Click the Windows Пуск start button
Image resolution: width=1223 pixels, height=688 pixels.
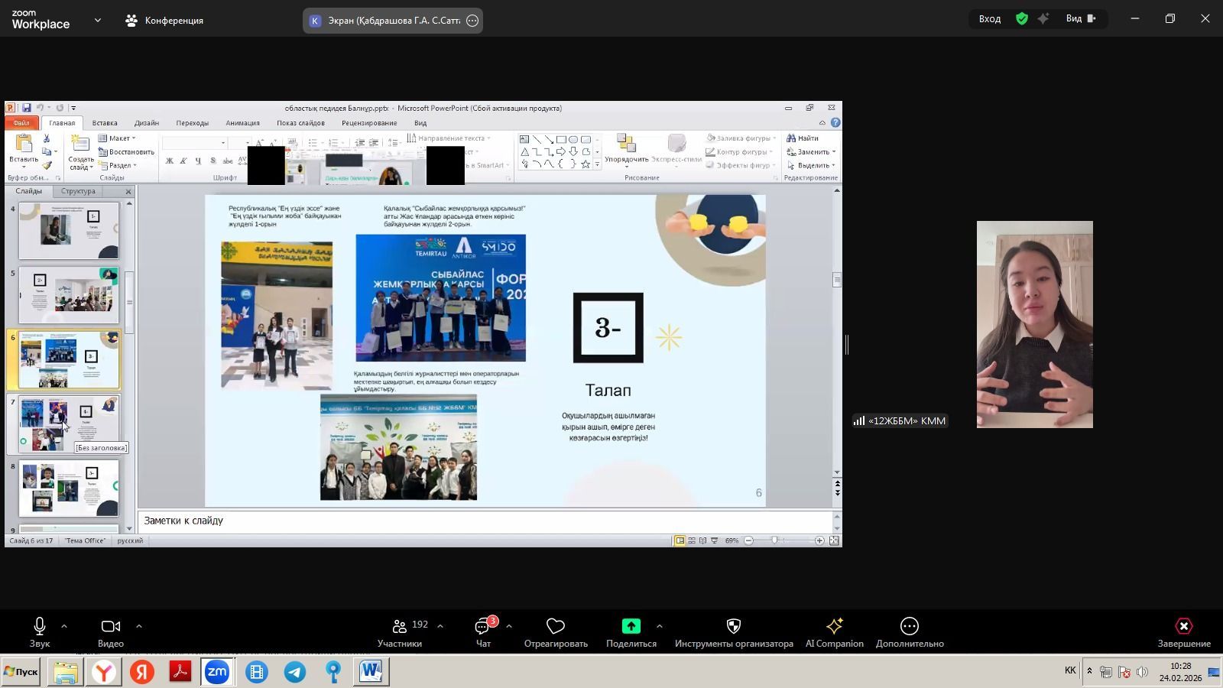pyautogui.click(x=21, y=672)
